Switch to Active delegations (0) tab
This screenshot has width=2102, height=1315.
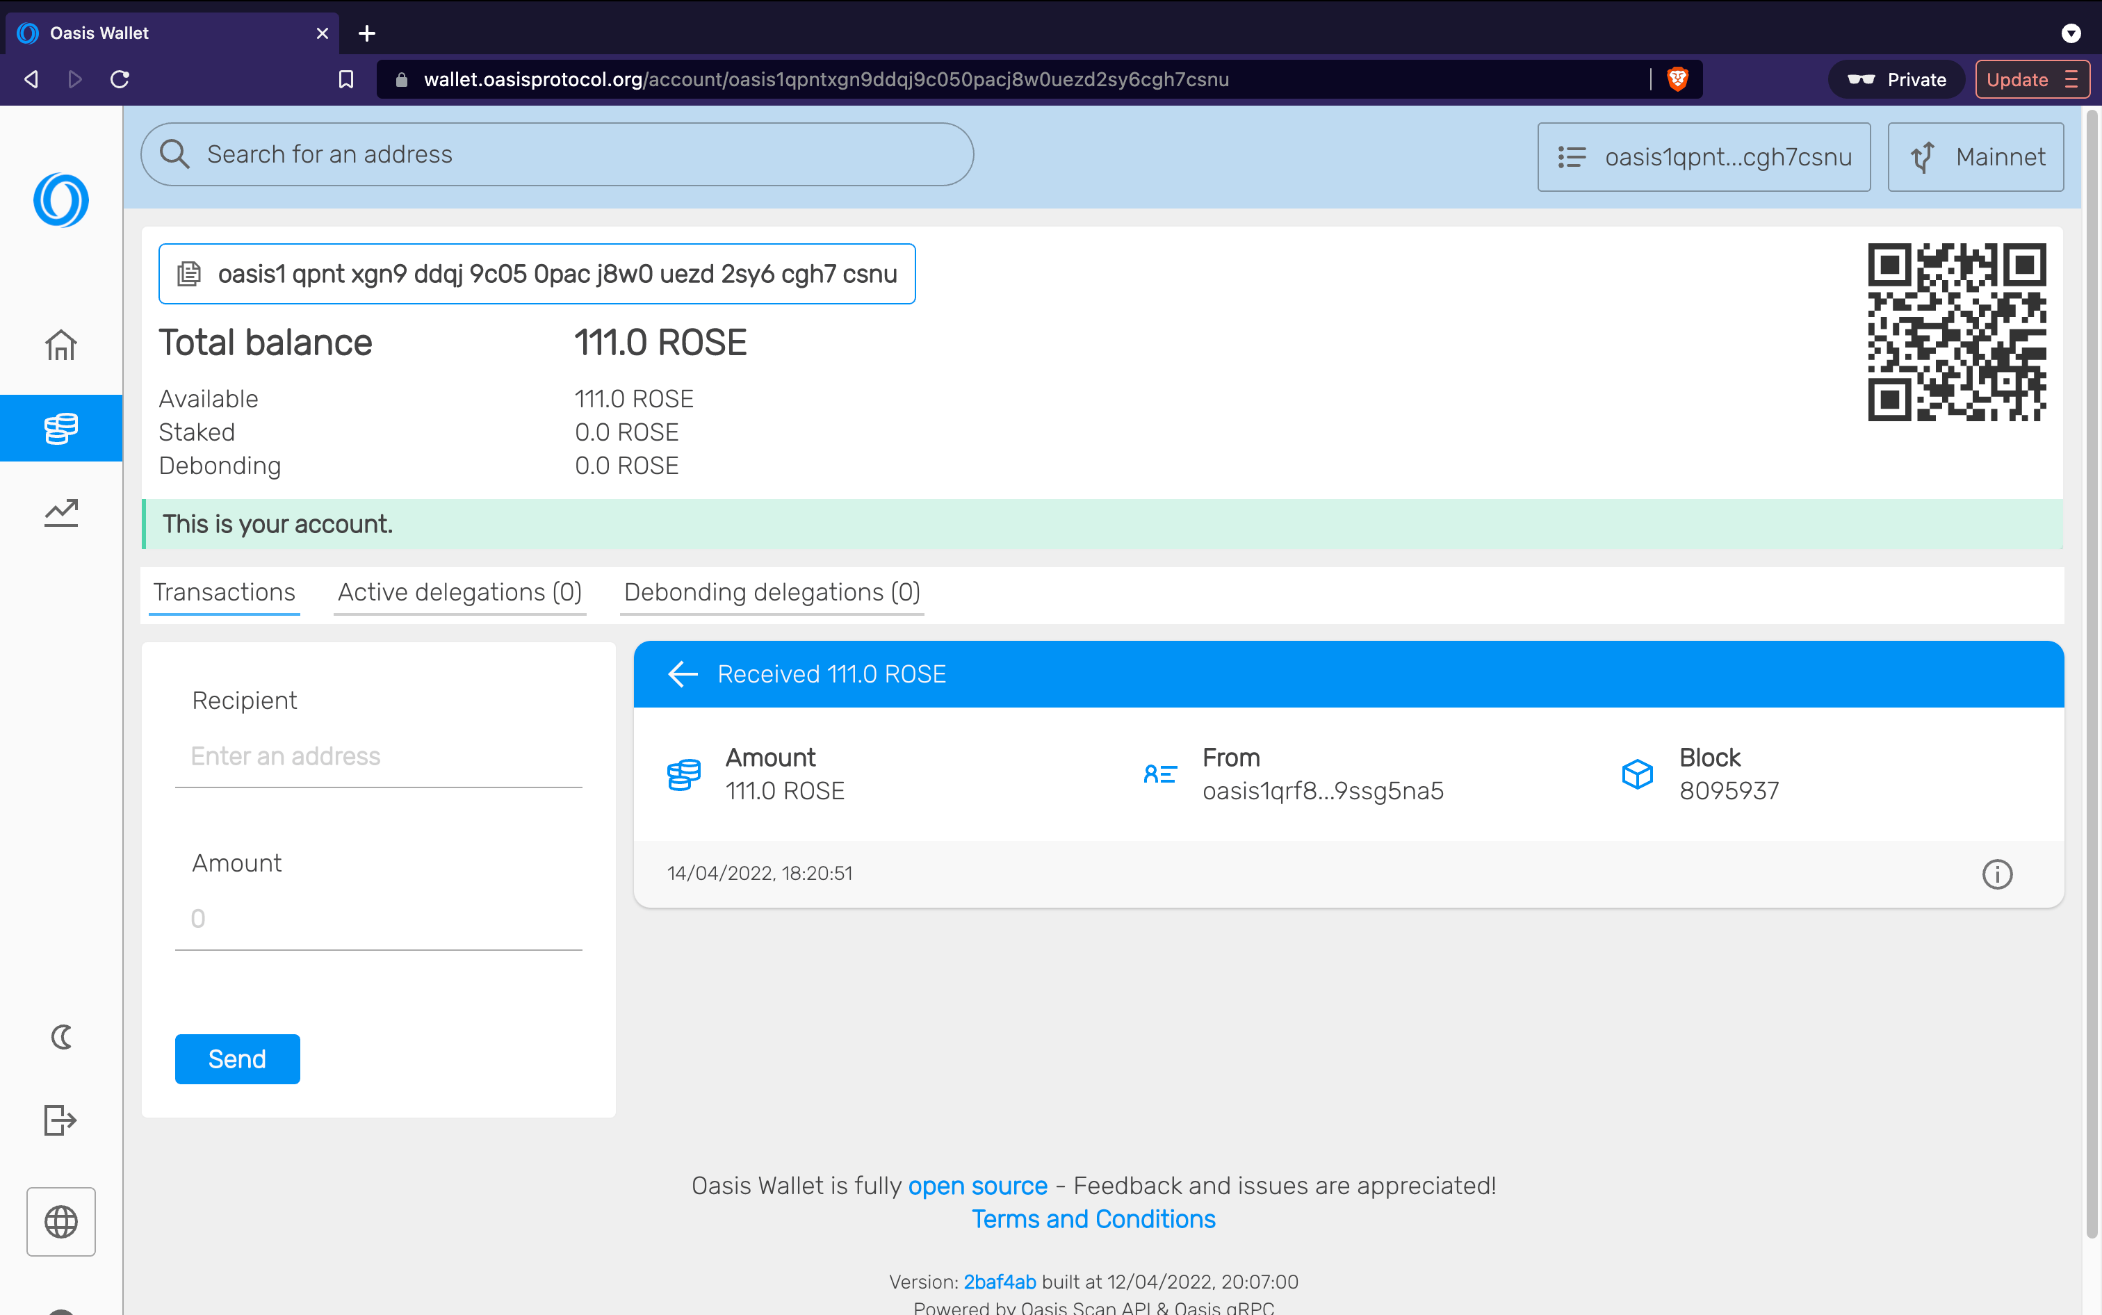[x=460, y=592]
